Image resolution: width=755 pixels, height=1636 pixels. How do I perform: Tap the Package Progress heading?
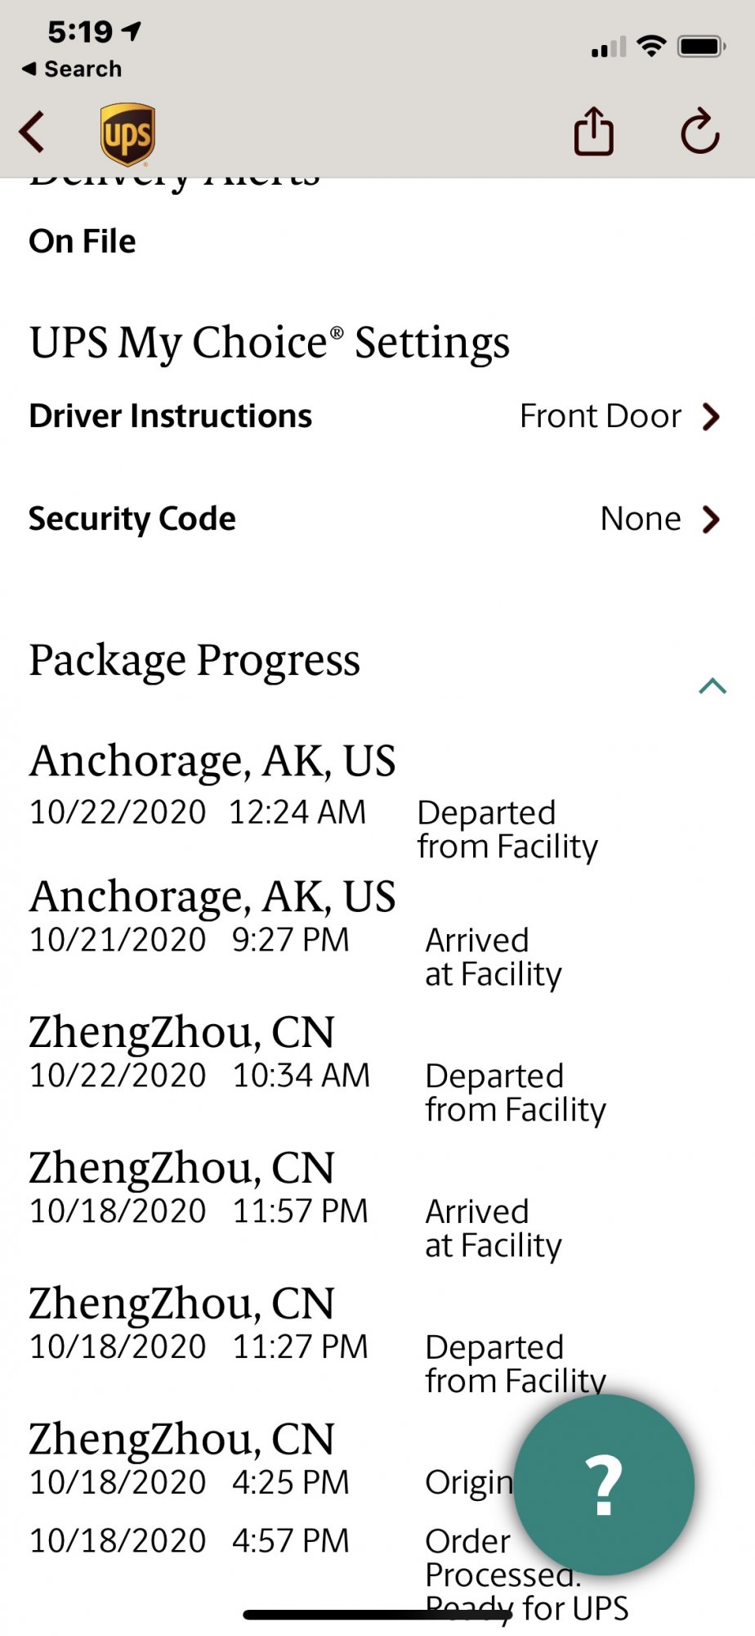click(x=194, y=660)
